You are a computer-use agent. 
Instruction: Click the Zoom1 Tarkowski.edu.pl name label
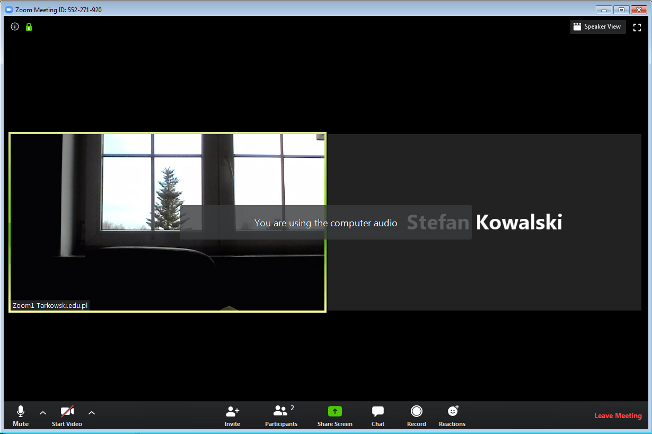[x=50, y=306]
